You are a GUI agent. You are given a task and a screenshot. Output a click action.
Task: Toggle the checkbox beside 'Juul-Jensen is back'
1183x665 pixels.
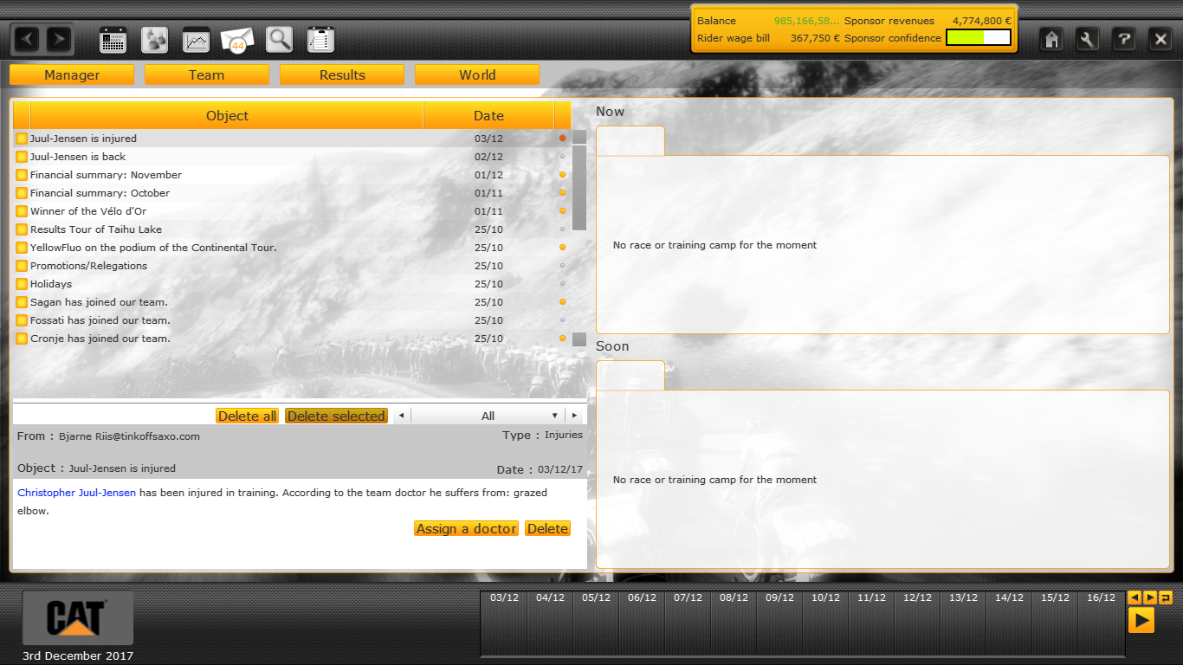22,157
